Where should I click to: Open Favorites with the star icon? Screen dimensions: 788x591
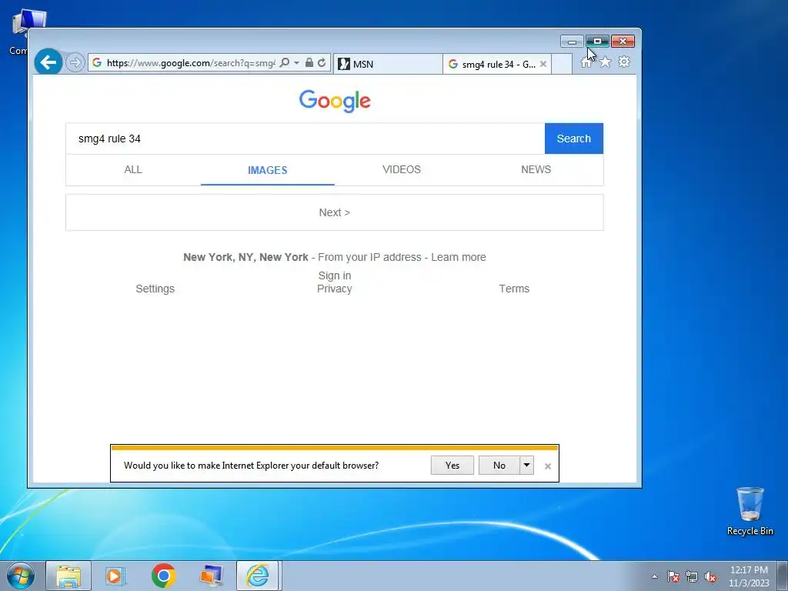[605, 62]
